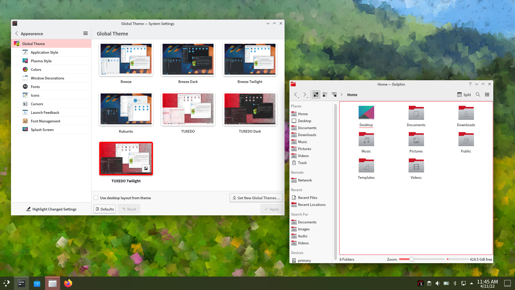Viewport: 515px width, 290px height.
Task: Open the Window Decorations settings page
Action: click(47, 78)
